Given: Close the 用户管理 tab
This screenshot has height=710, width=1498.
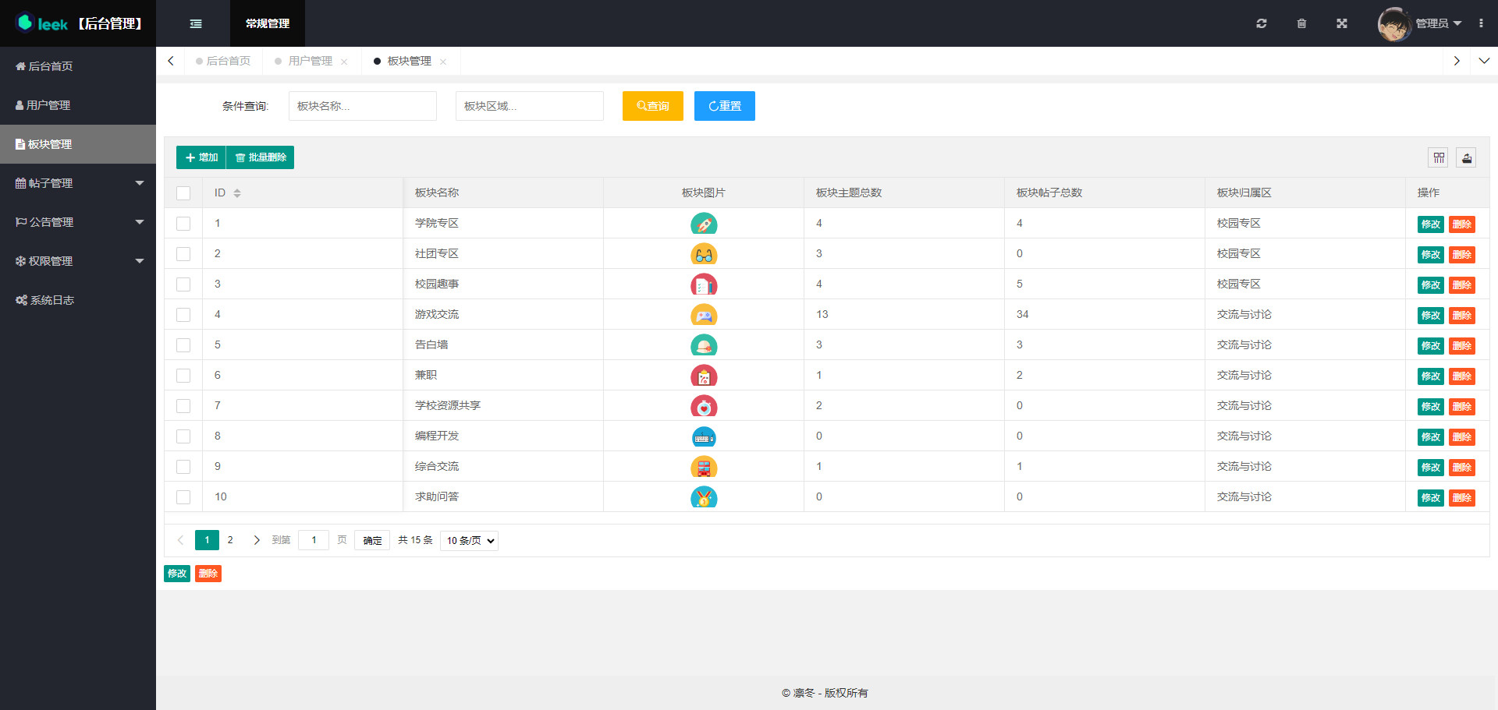Looking at the screenshot, I should (344, 62).
